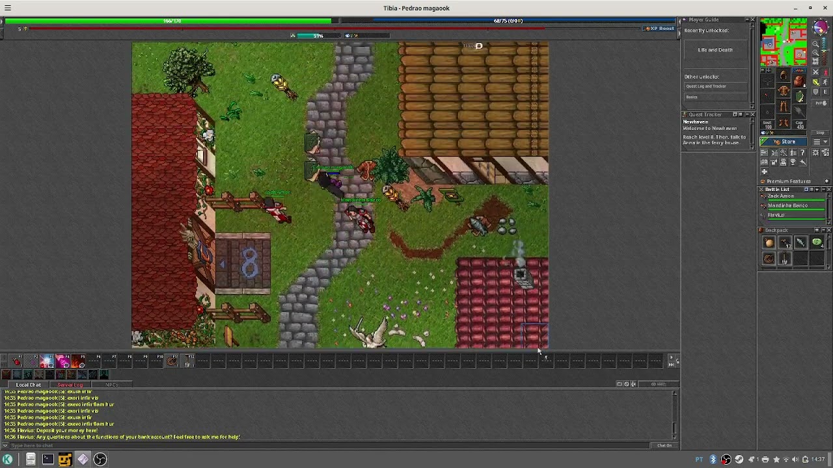Toggle chase opponent mode

point(825,82)
